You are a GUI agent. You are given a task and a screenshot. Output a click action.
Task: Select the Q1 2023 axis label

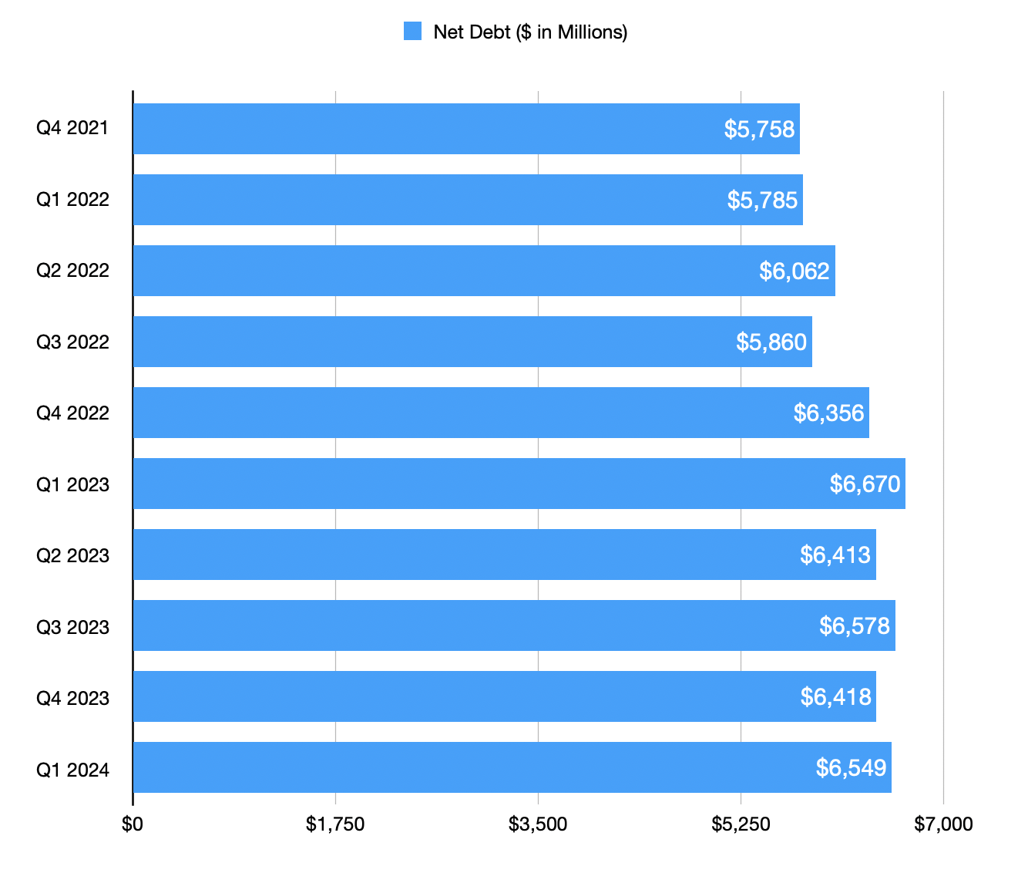tap(72, 484)
